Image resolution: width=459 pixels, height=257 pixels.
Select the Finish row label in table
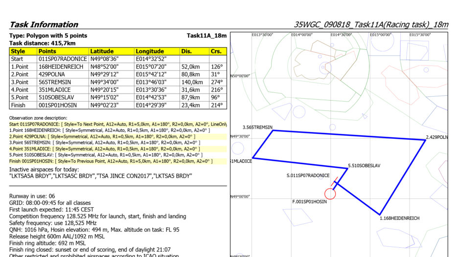click(18, 106)
